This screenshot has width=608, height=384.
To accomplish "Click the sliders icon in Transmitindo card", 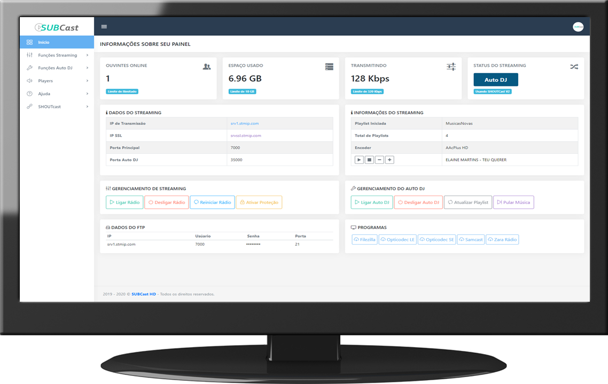I will point(451,67).
